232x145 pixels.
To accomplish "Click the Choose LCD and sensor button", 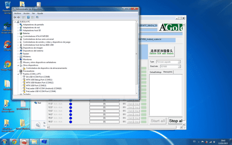I will 162,51.
